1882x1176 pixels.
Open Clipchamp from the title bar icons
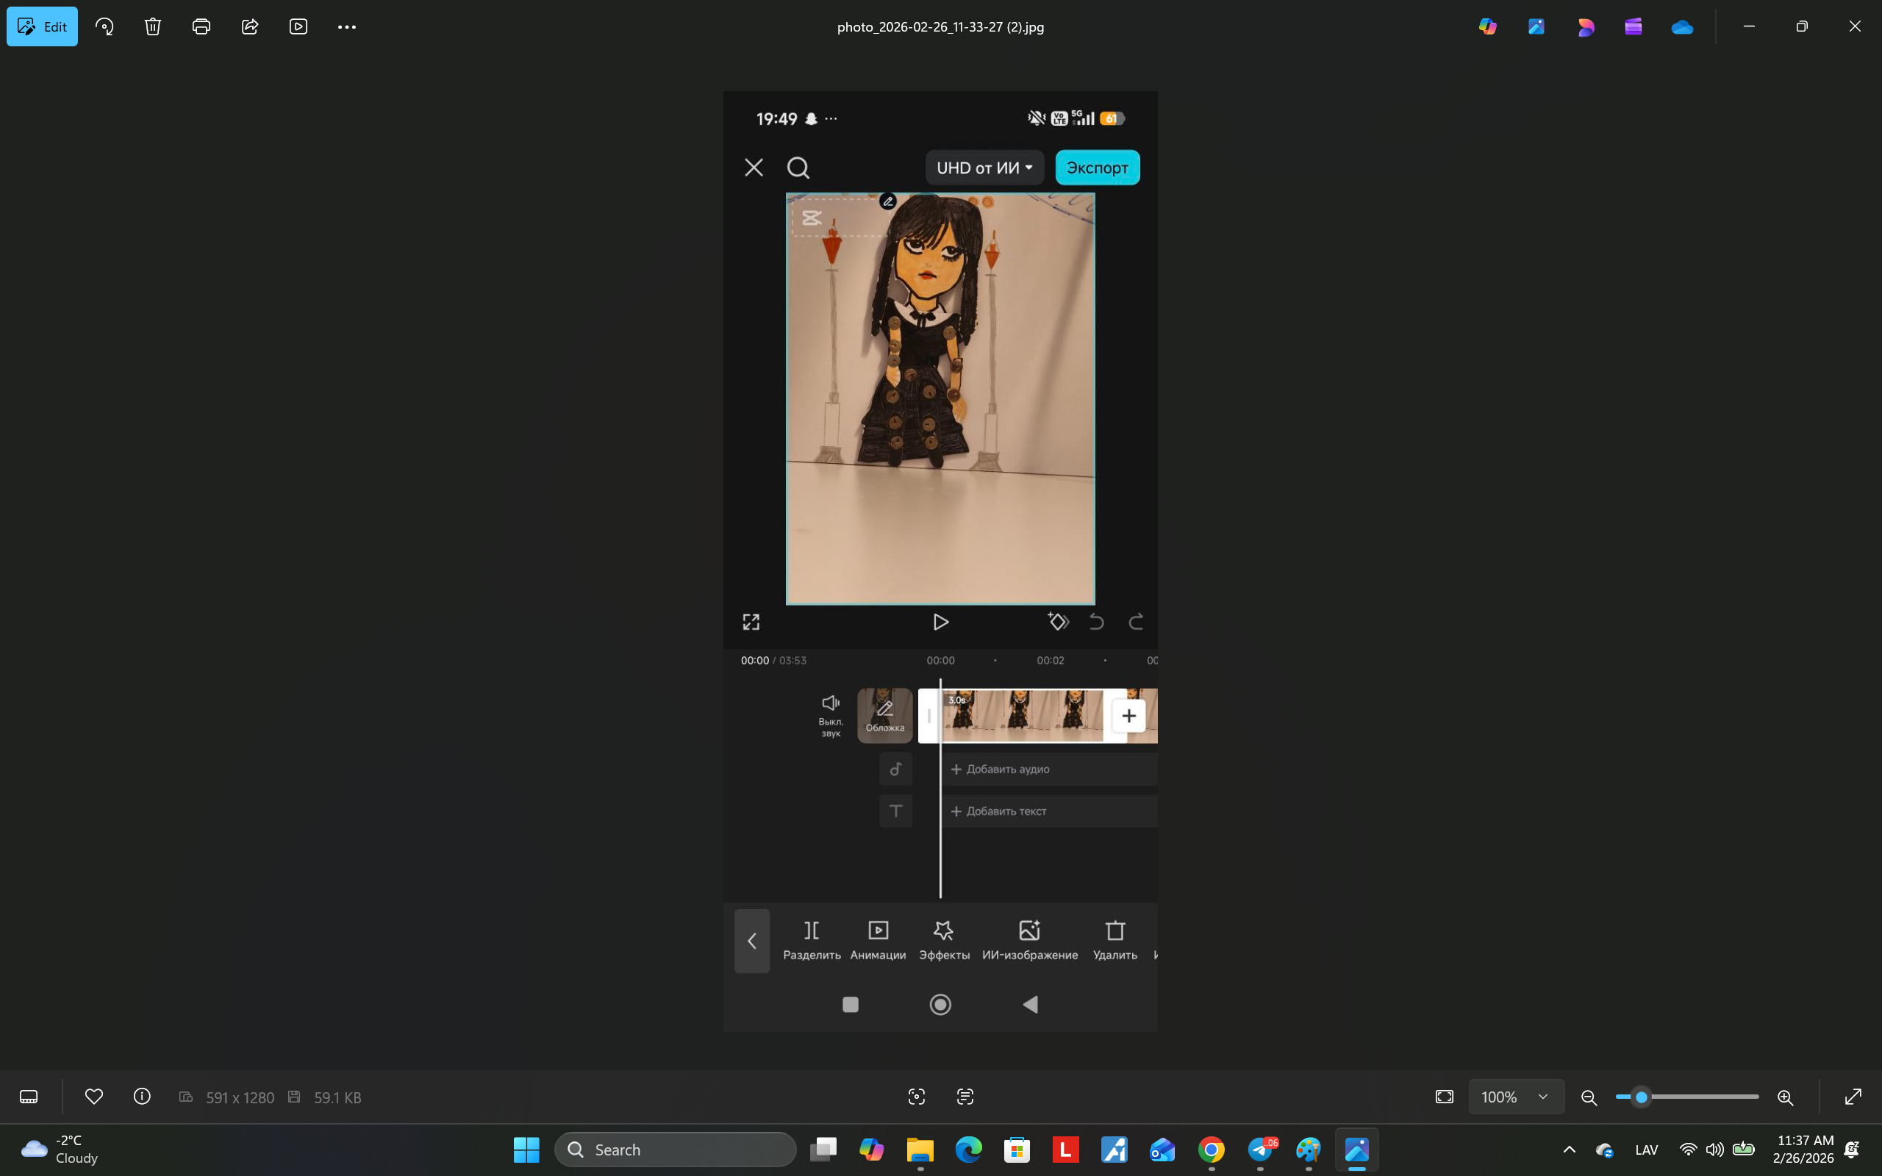[1633, 26]
